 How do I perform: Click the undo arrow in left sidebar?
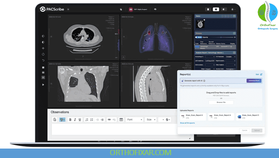tap(43, 60)
